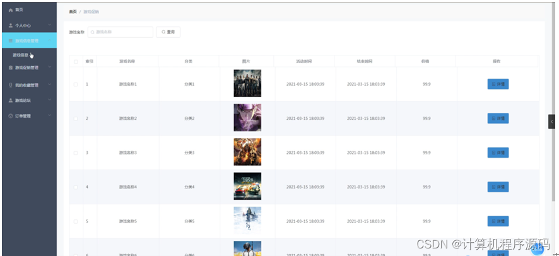559x256 pixels.
Task: Click the 分类 column header
Action: (x=188, y=61)
